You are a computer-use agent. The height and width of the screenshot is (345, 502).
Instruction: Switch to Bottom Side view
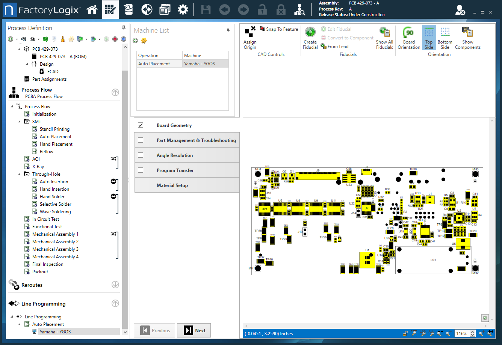445,38
